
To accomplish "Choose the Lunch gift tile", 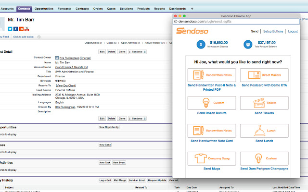I will [264, 131].
